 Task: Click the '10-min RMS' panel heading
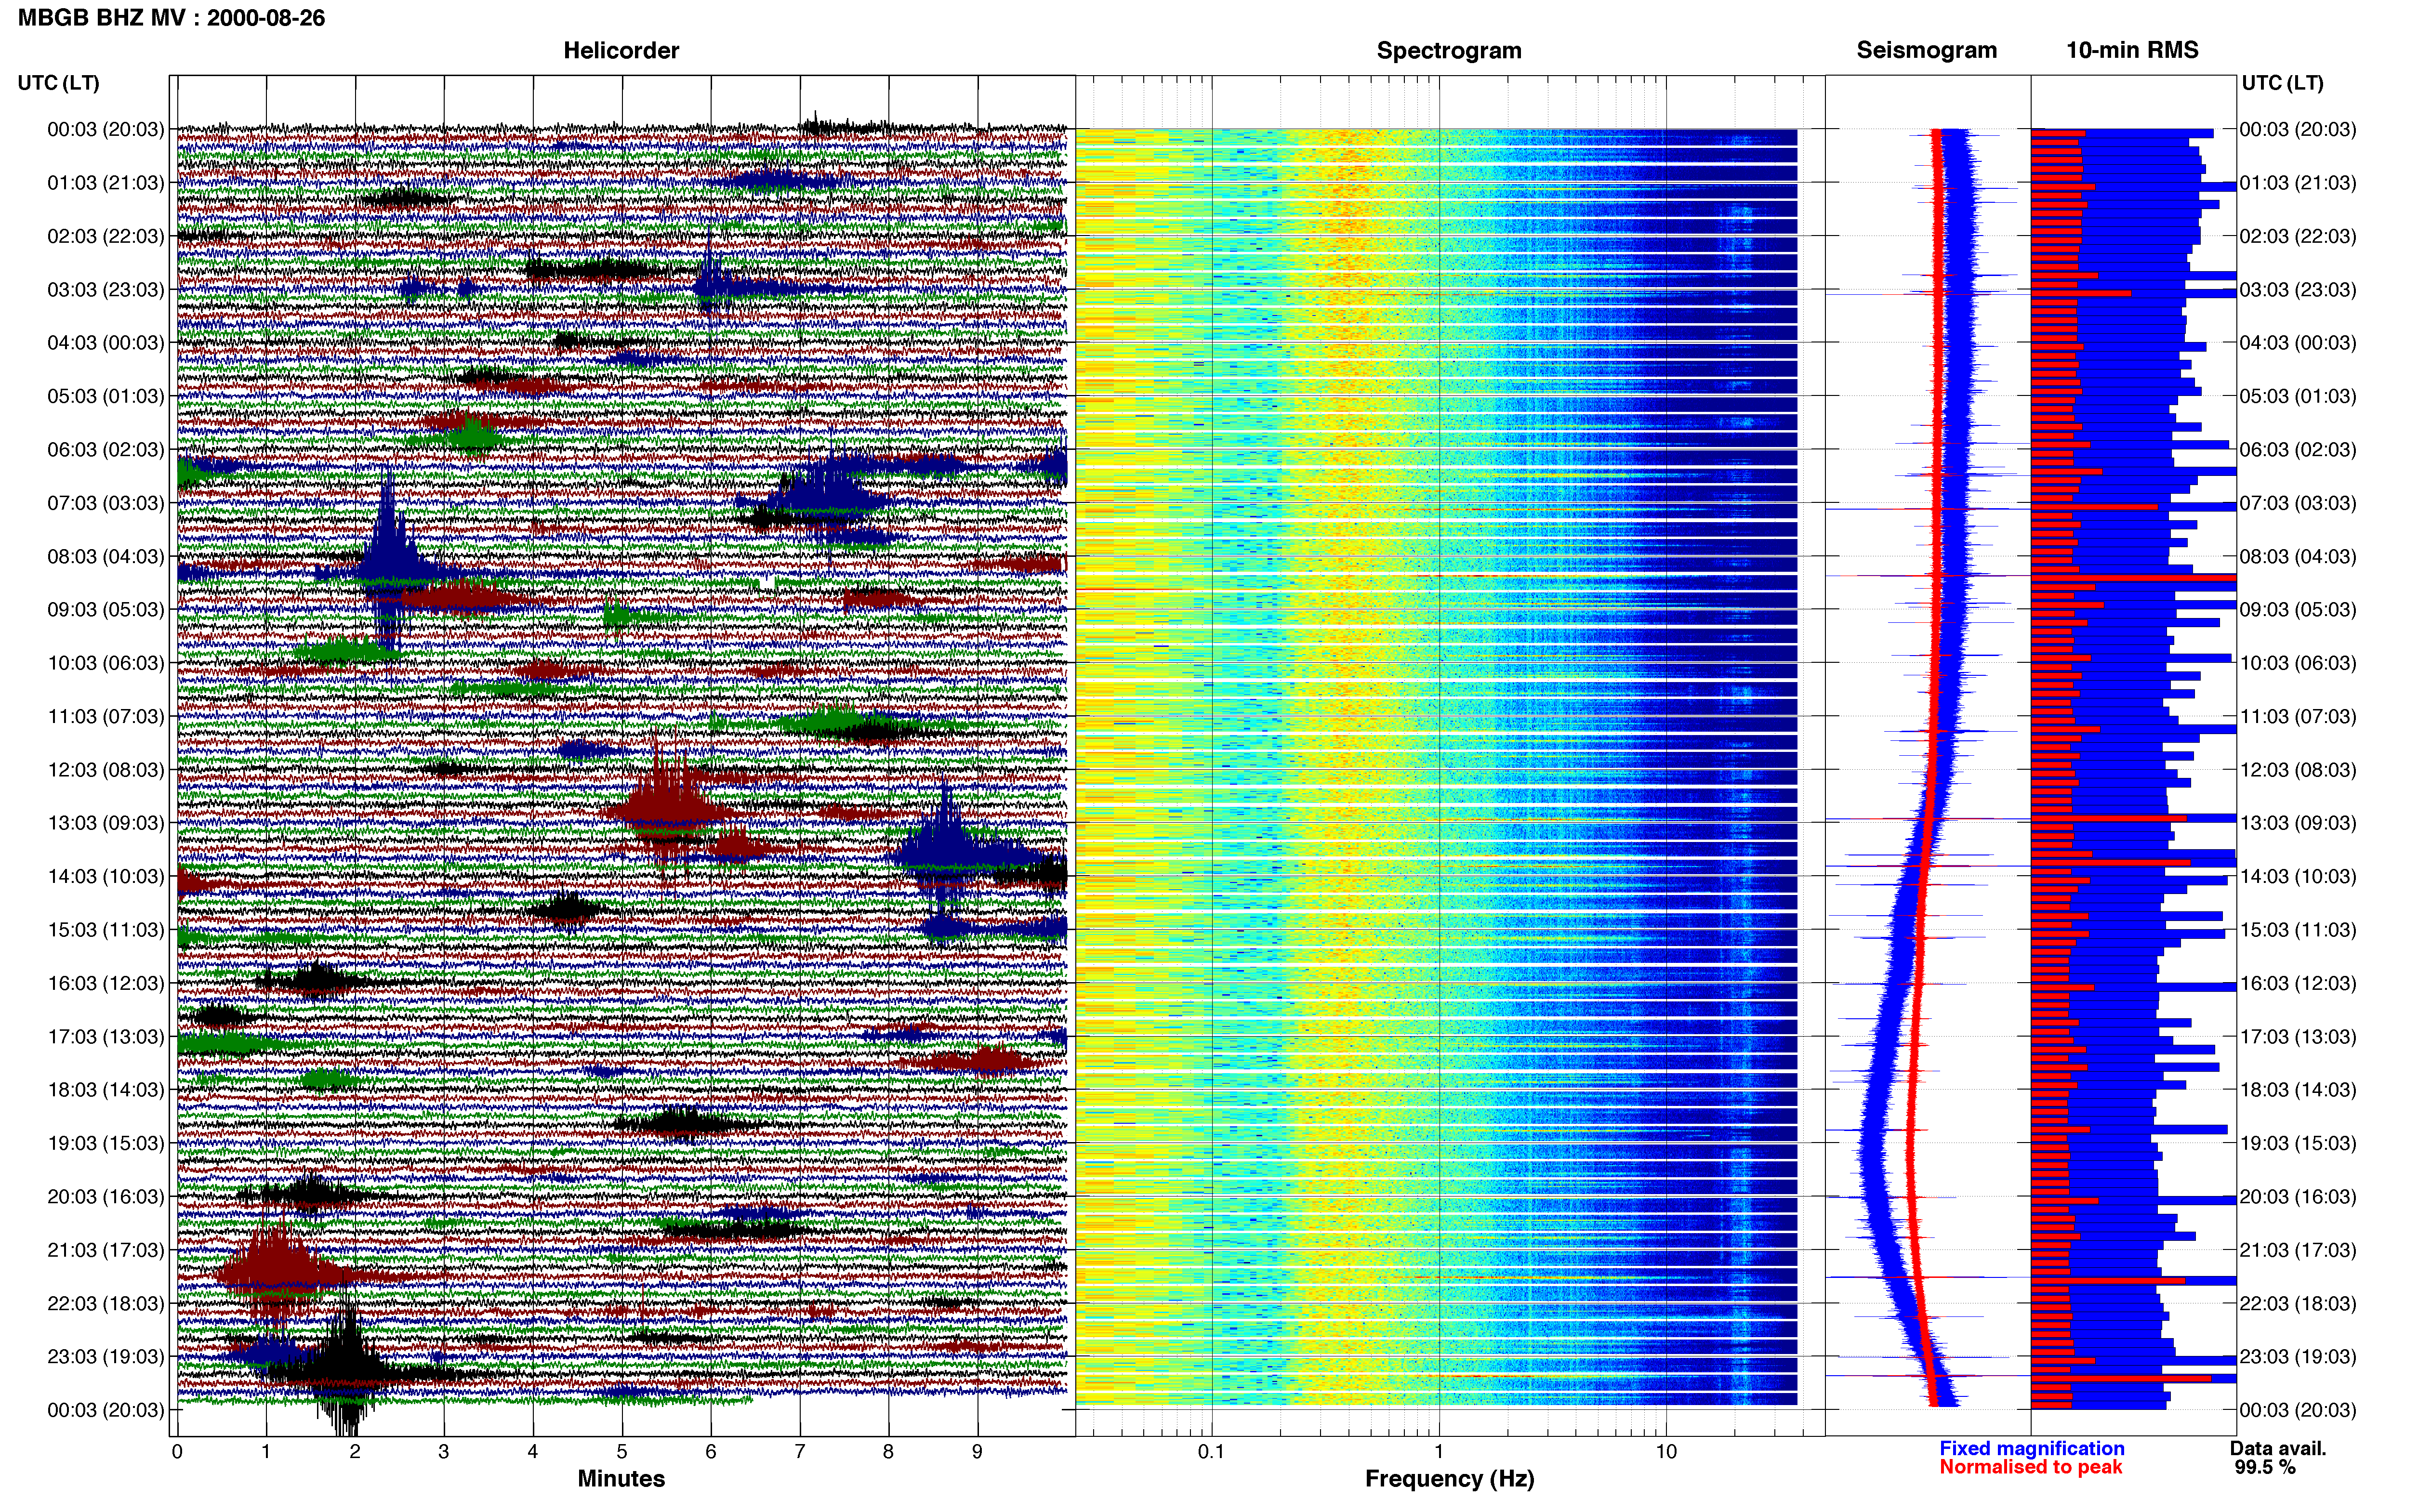point(2132,50)
